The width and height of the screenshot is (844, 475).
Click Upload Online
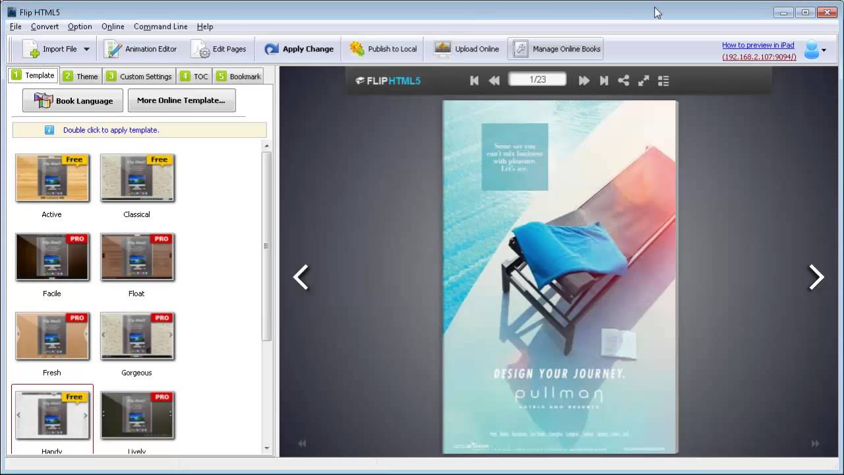click(467, 49)
